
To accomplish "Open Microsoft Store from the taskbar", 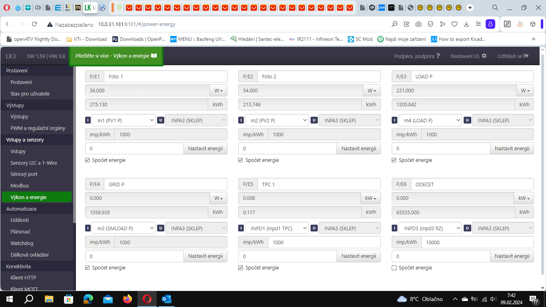I will (68, 299).
